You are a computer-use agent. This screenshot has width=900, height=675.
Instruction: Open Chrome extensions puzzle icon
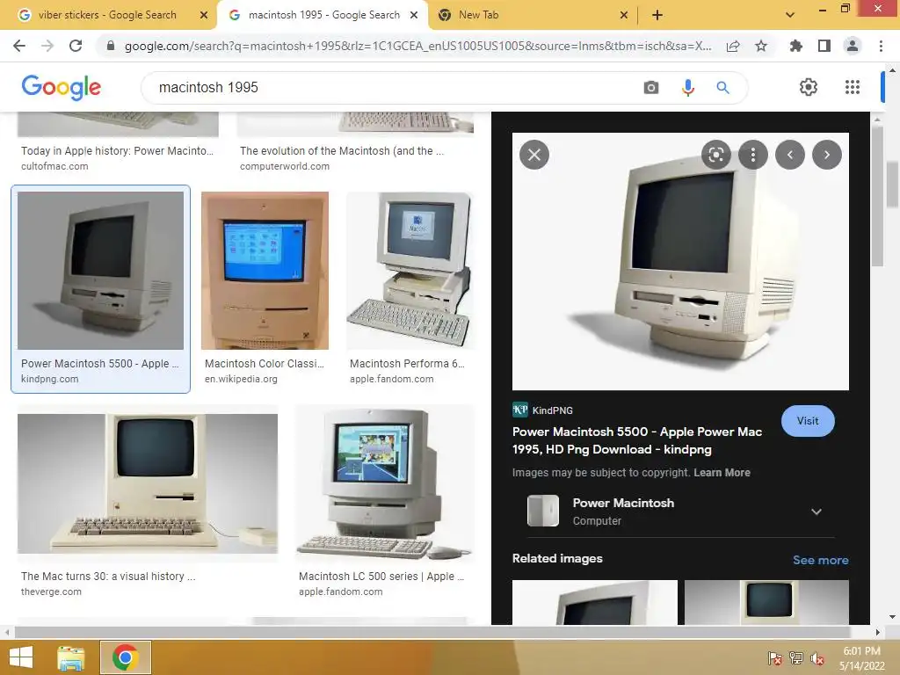click(796, 46)
